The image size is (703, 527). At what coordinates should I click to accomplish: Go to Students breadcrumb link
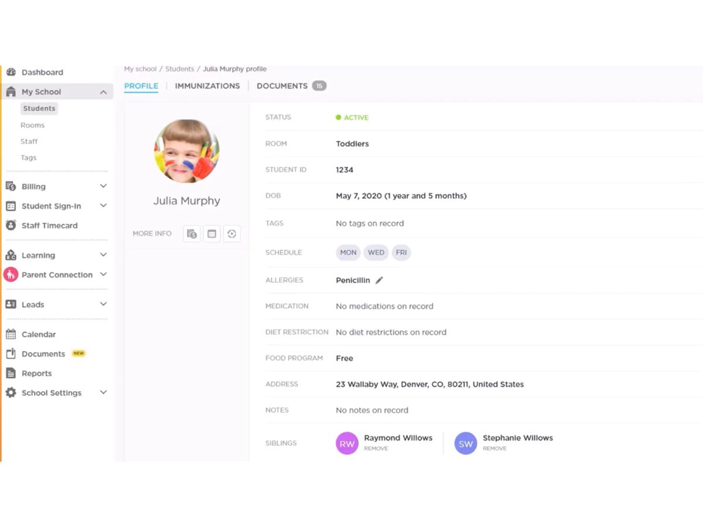(179, 69)
